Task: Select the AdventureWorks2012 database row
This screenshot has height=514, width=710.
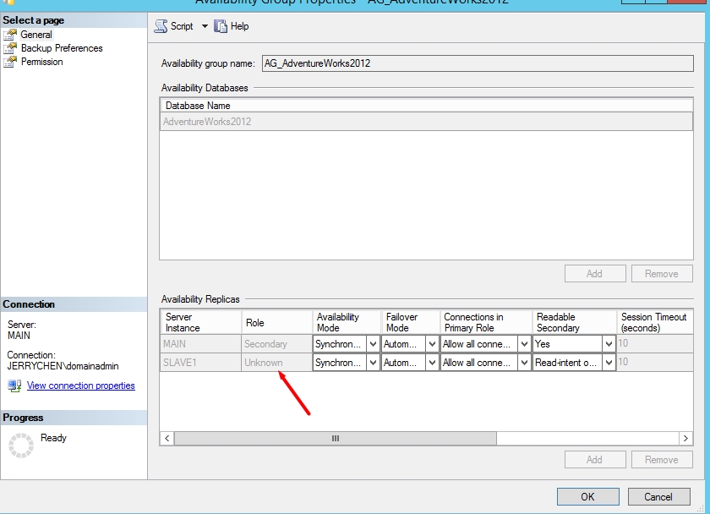Action: pos(426,122)
